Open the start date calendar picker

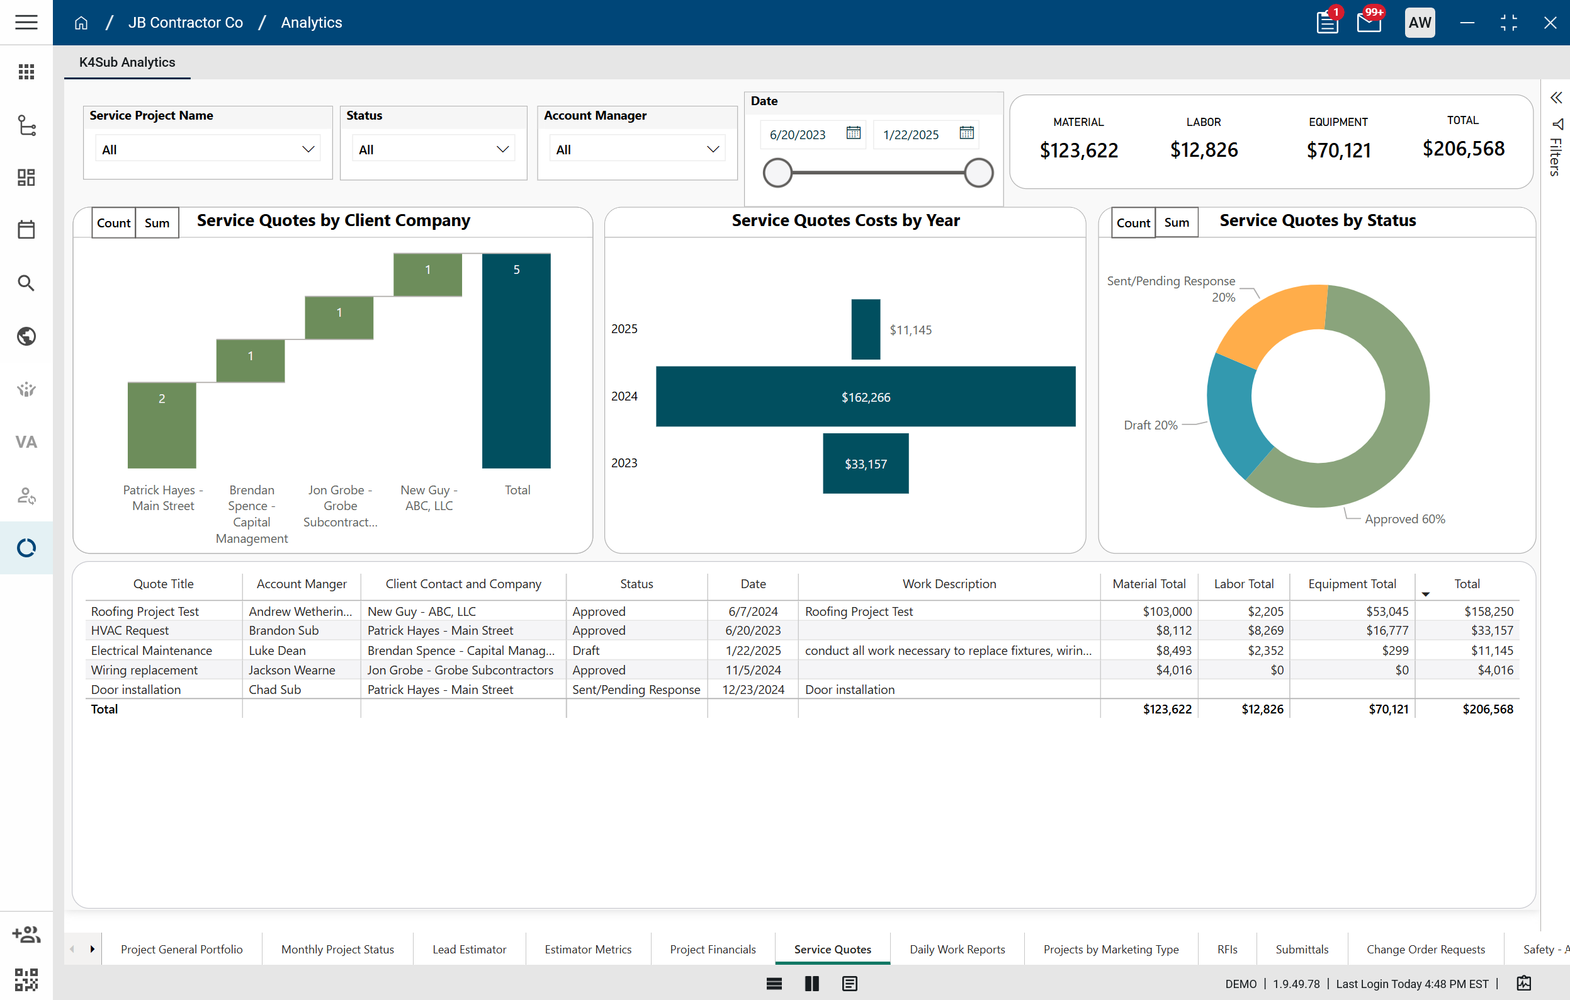point(853,133)
